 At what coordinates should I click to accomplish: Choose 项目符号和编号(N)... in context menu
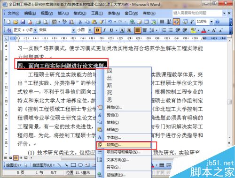tap(124, 152)
